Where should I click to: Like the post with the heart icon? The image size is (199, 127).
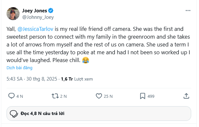tap(99, 96)
